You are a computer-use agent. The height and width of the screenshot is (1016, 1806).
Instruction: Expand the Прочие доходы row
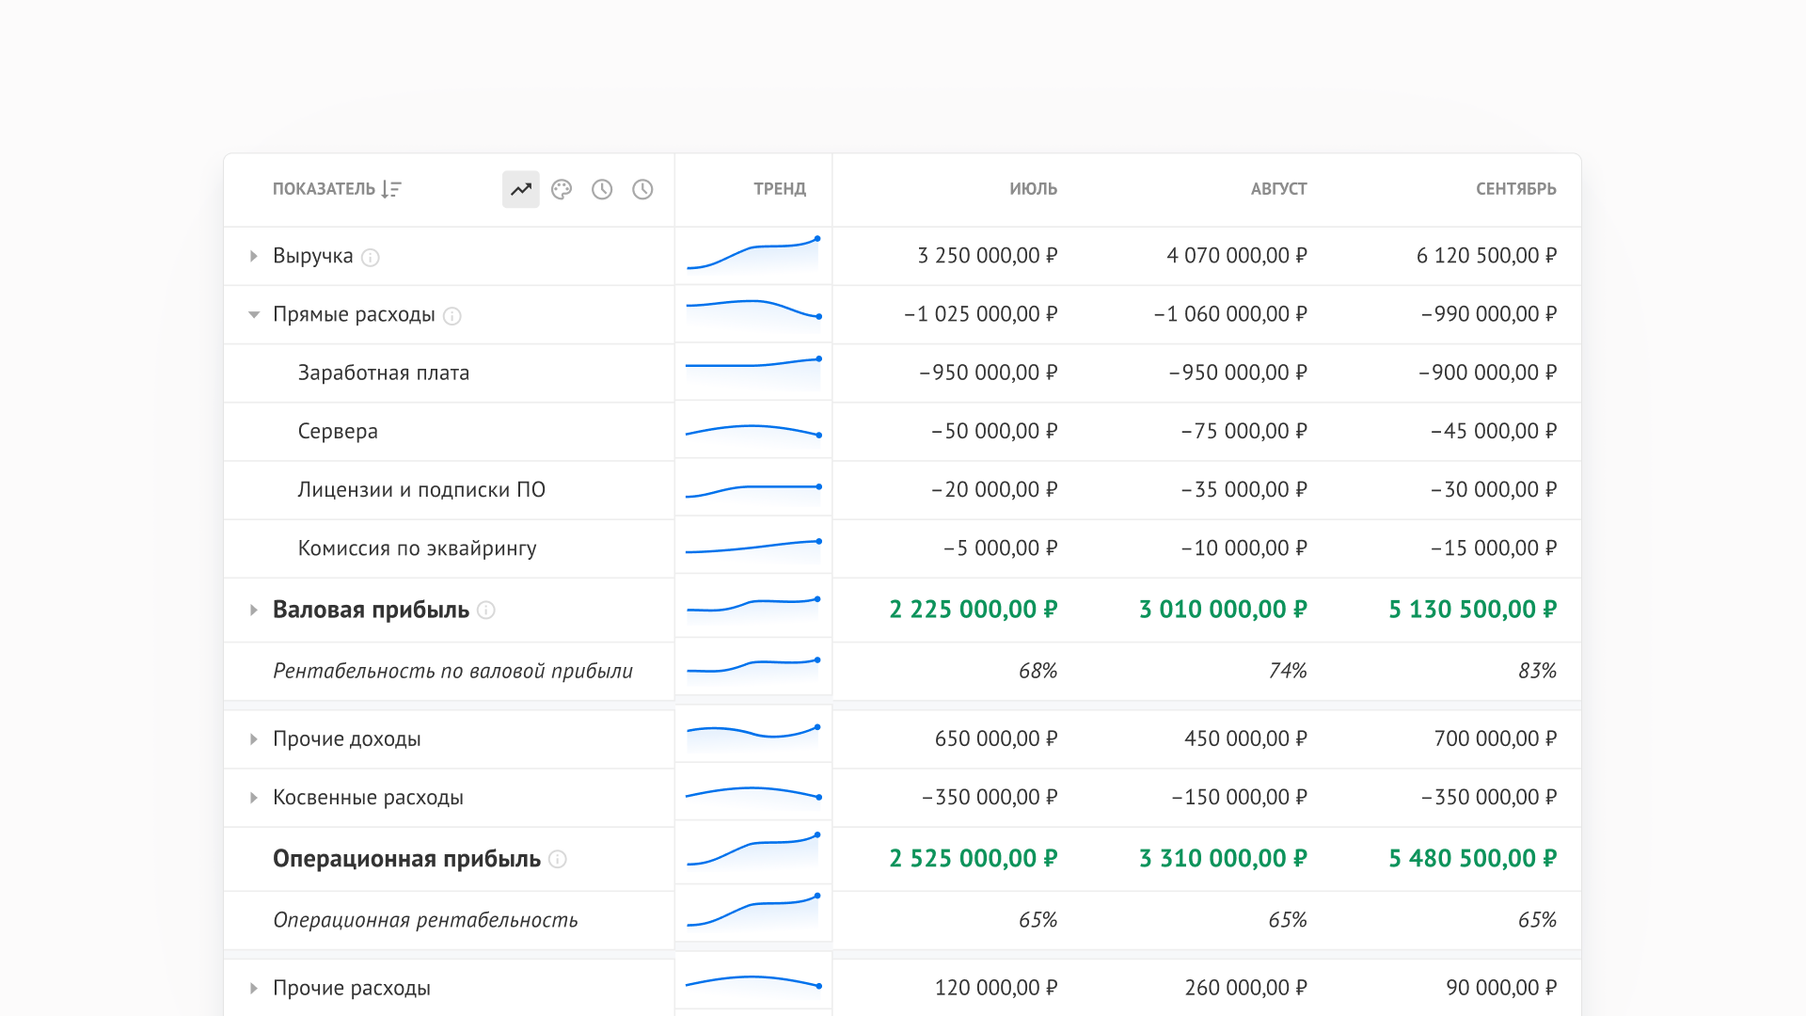(253, 739)
